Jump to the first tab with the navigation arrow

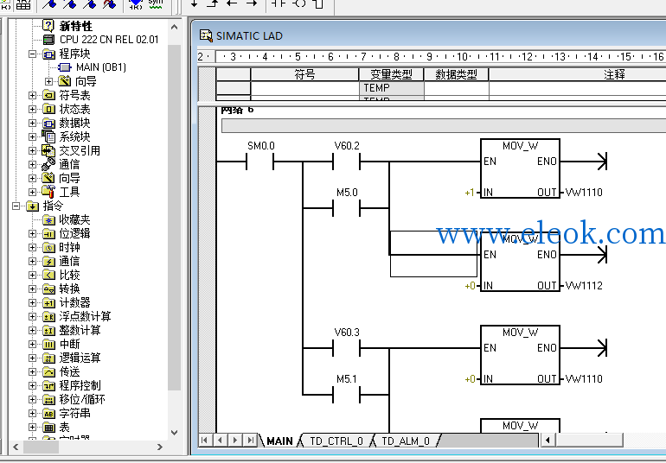point(204,440)
